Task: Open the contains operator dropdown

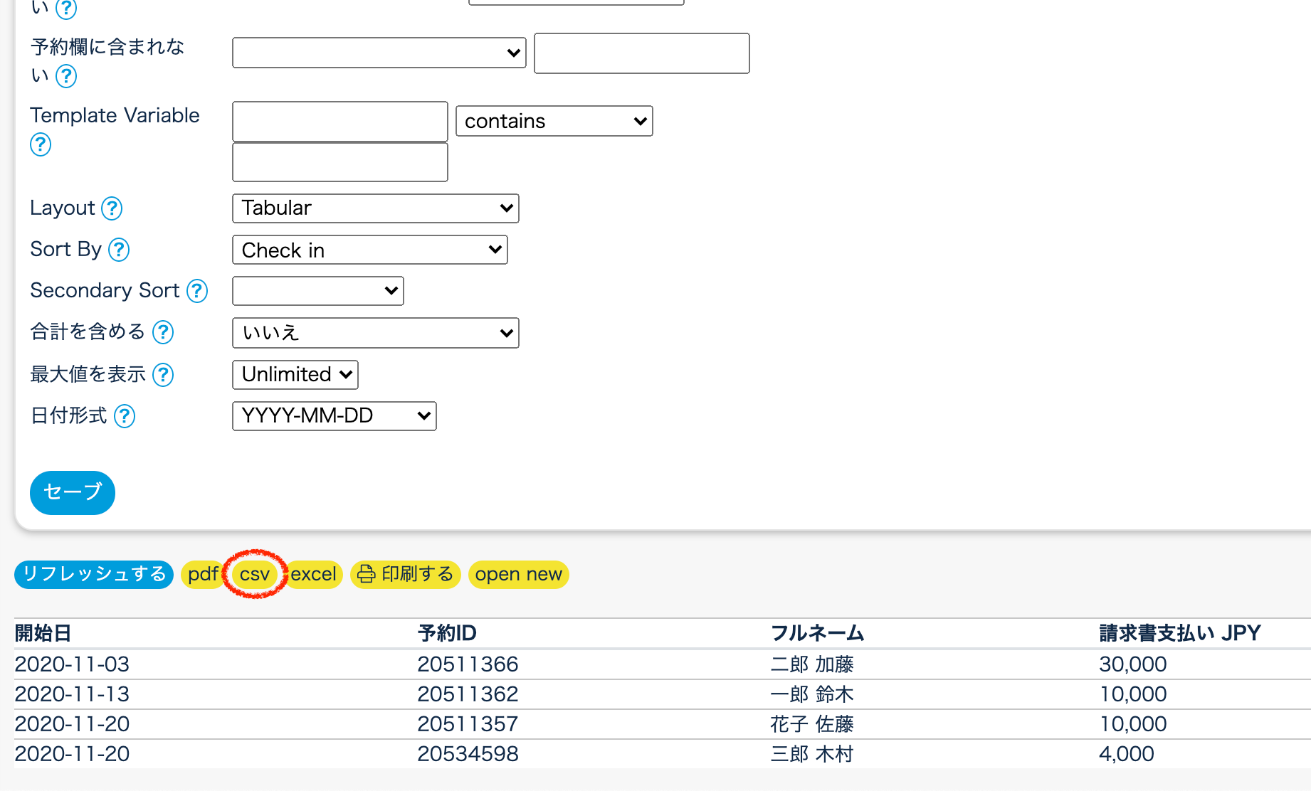Action: click(554, 121)
